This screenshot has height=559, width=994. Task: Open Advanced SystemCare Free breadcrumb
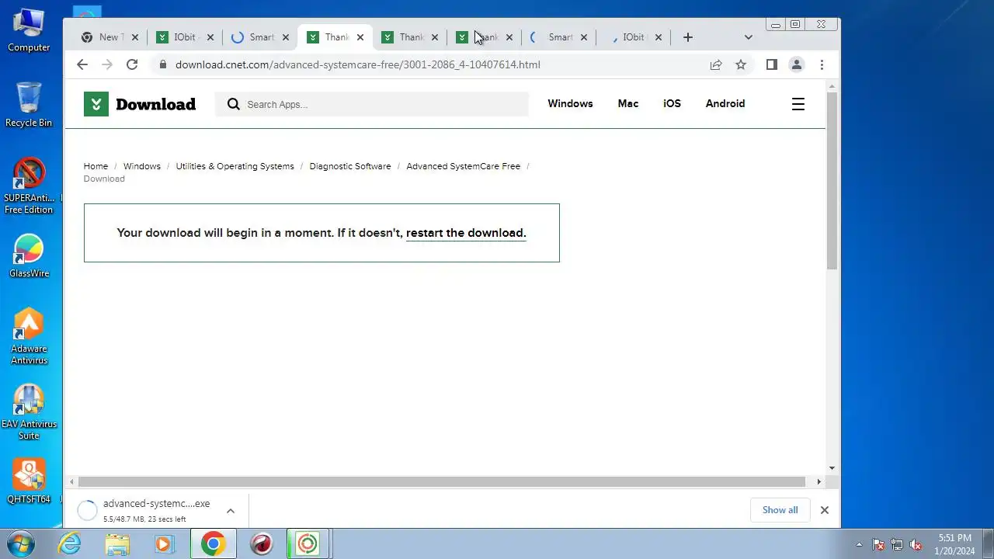[x=463, y=166]
